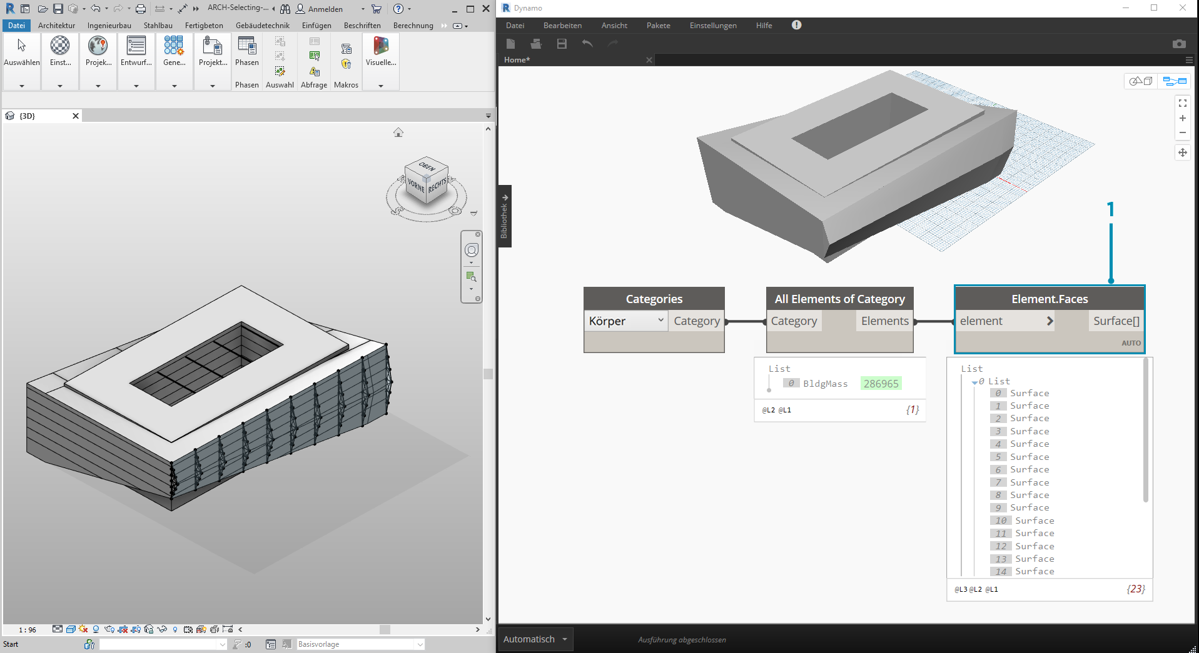
Task: Toggle sun path icon in view control bar
Action: coord(83,629)
